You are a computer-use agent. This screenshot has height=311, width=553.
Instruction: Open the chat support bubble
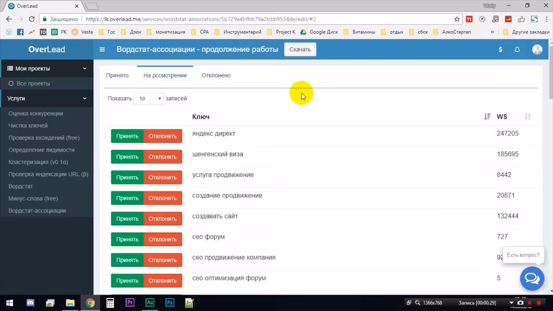[532, 279]
